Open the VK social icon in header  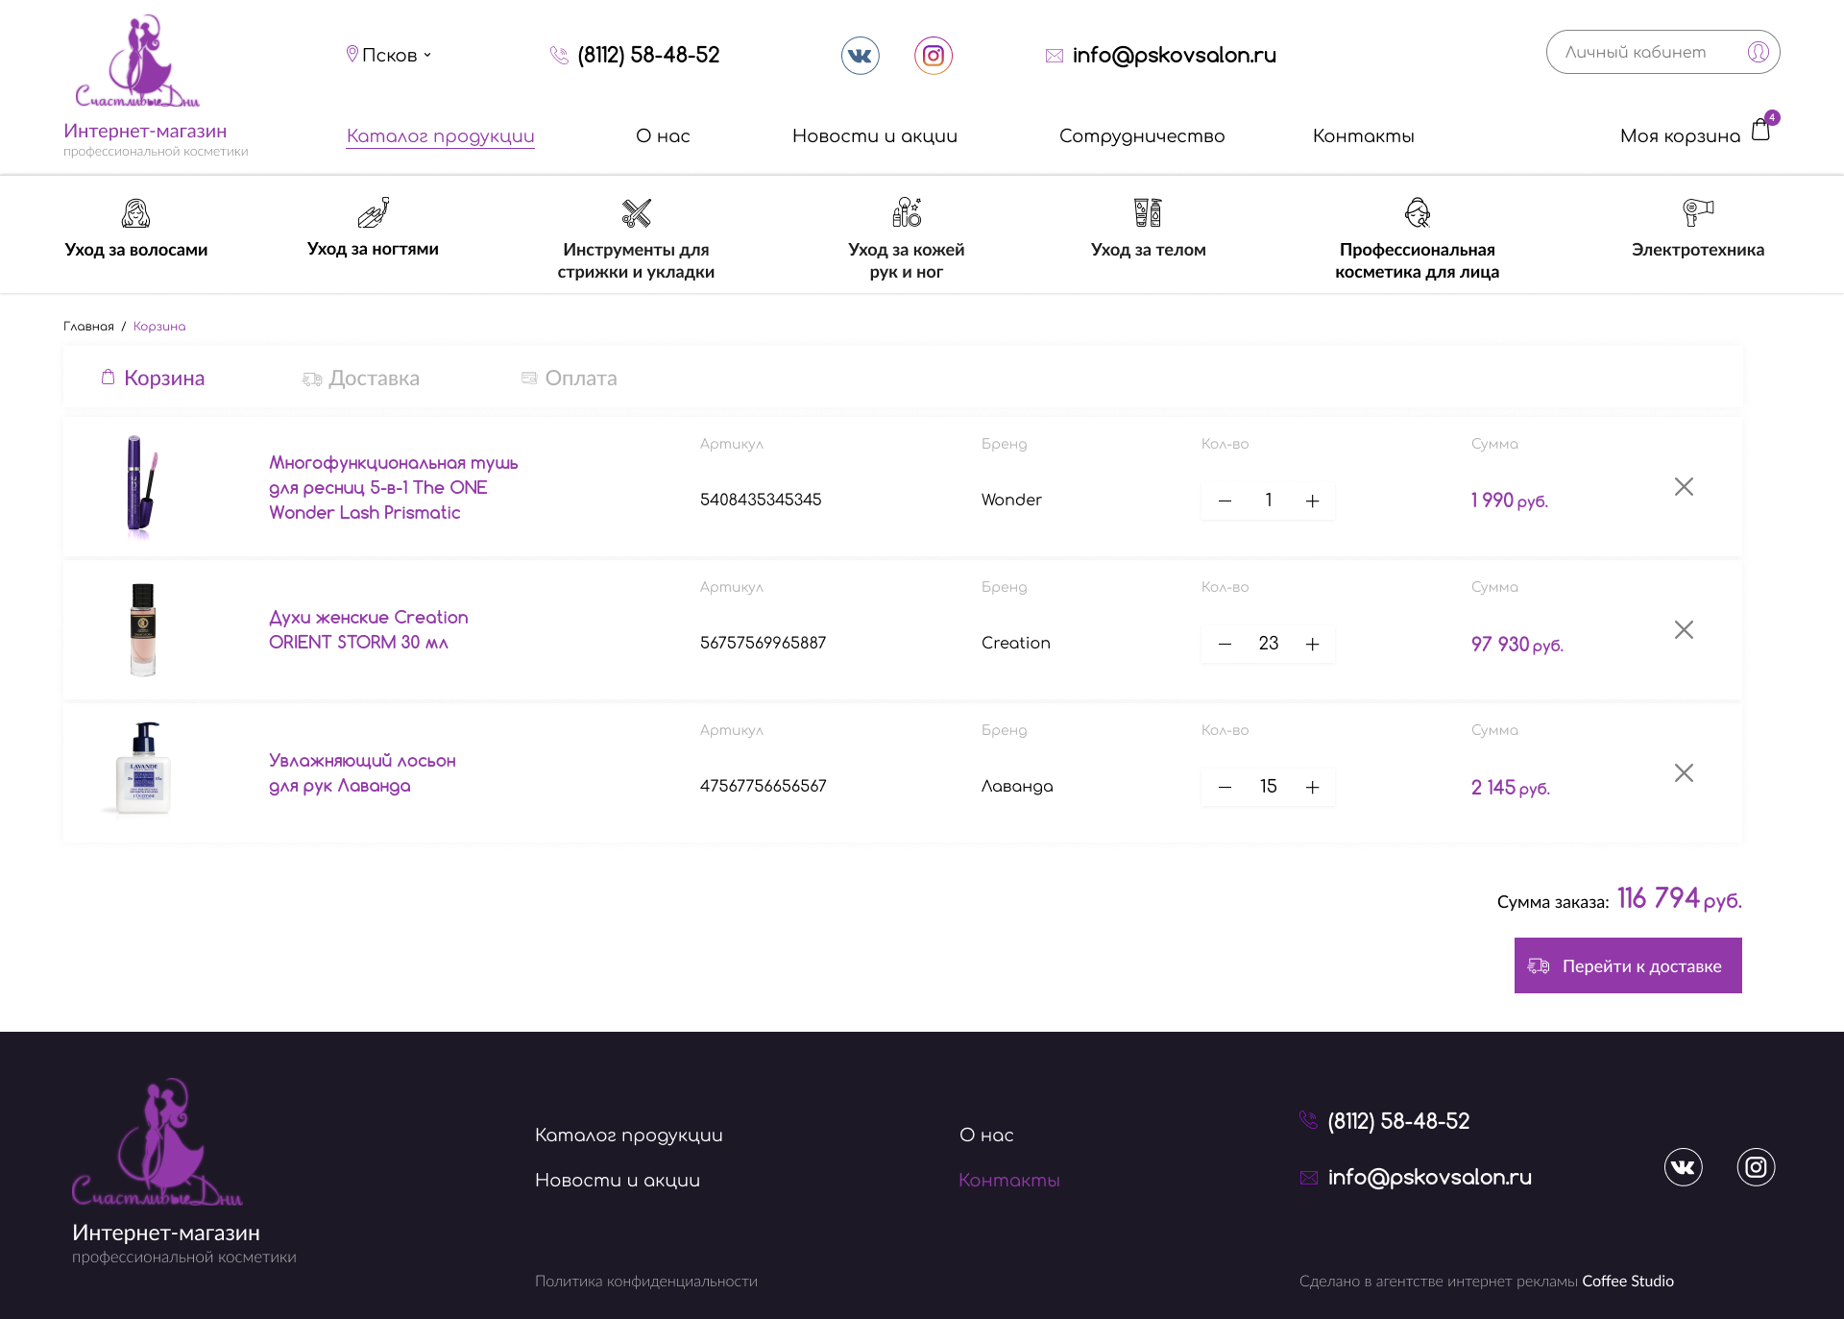click(860, 56)
